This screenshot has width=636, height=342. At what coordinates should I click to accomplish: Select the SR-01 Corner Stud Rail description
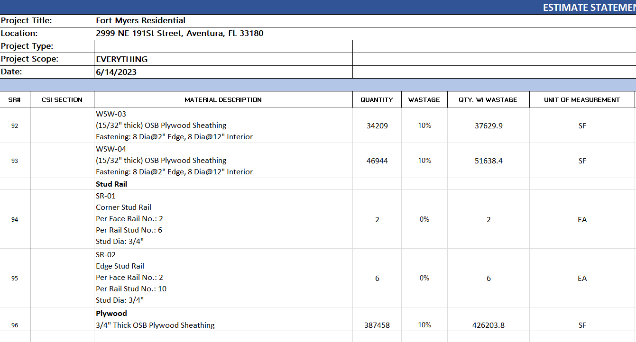223,219
